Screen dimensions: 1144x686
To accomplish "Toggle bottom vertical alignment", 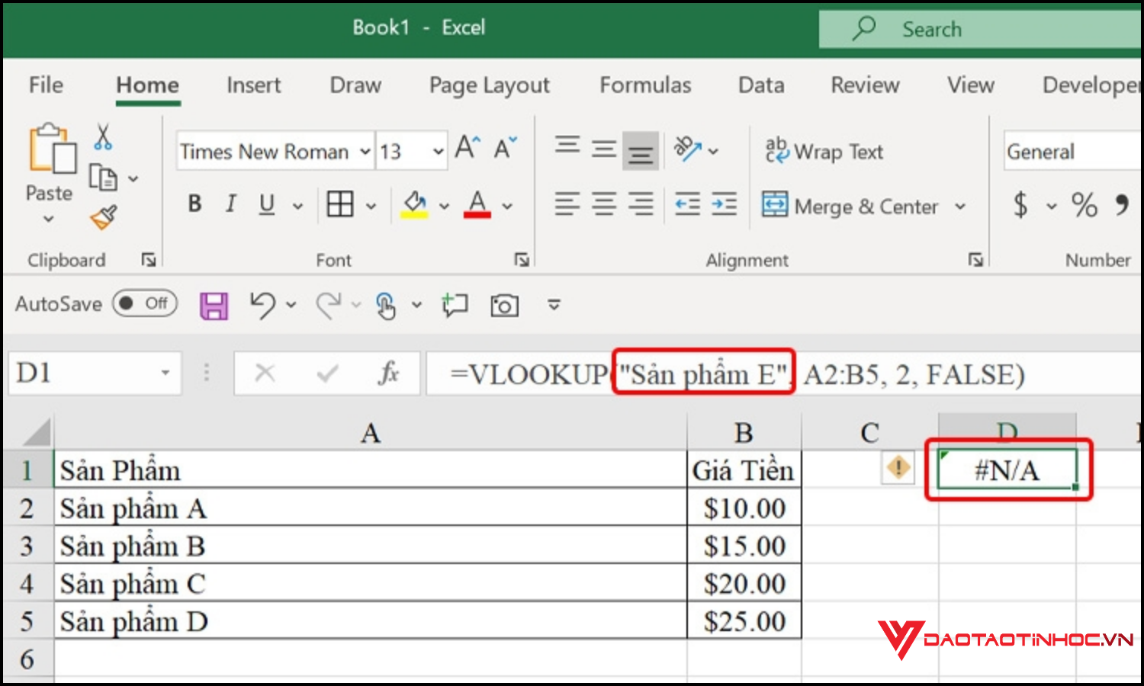I will (641, 150).
